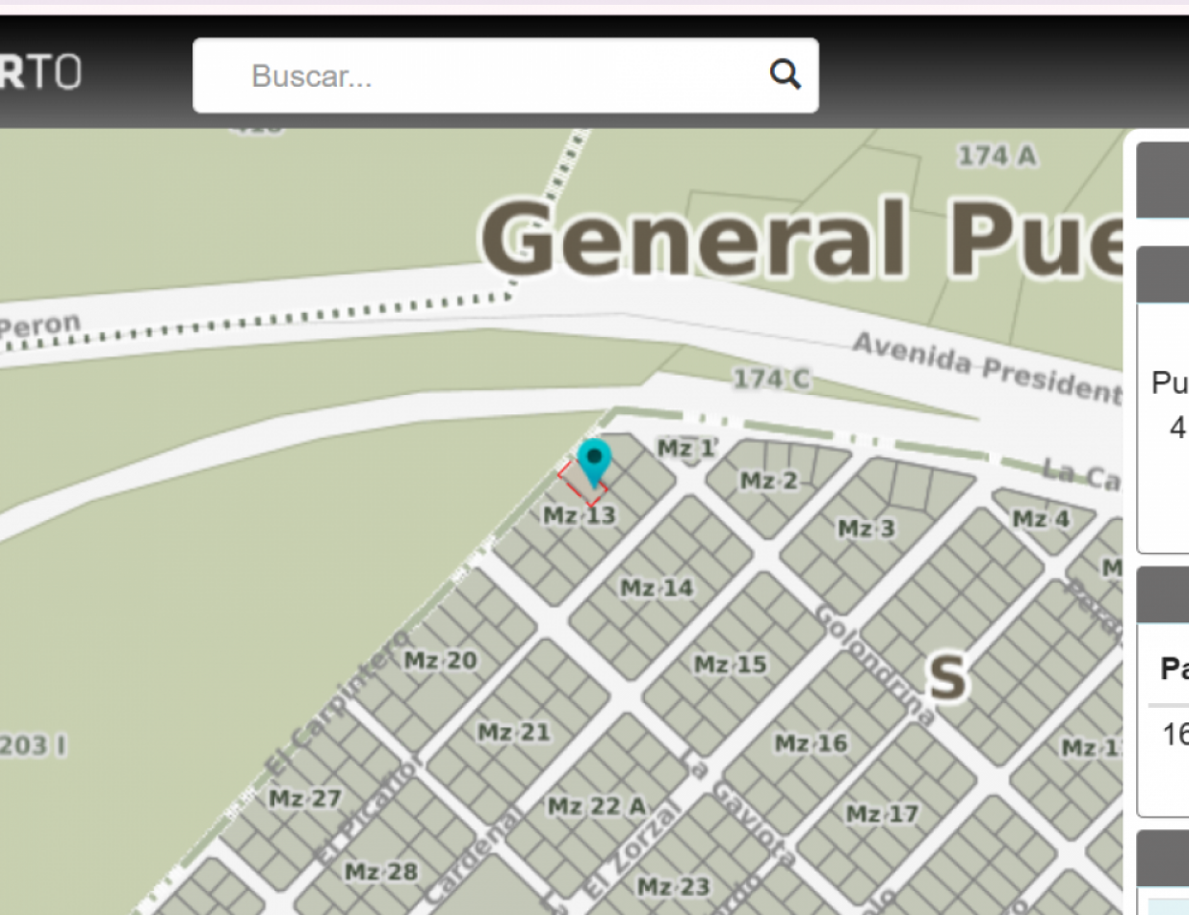
Task: Select block Mz 14 on the map
Action: (x=656, y=588)
